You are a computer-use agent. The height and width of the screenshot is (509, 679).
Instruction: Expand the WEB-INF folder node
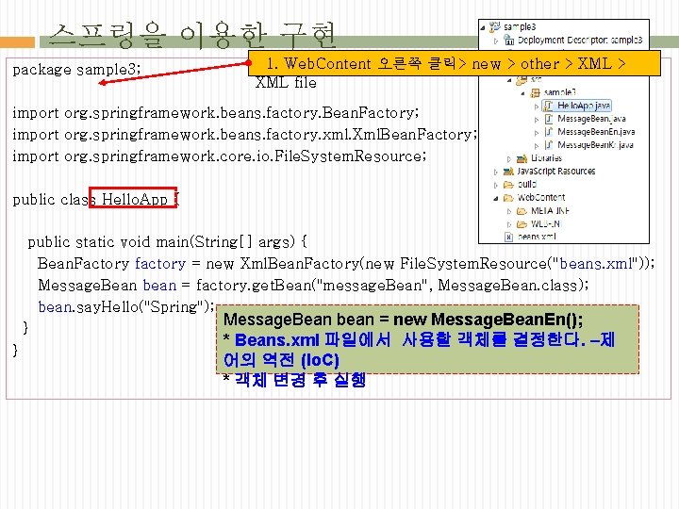click(509, 224)
